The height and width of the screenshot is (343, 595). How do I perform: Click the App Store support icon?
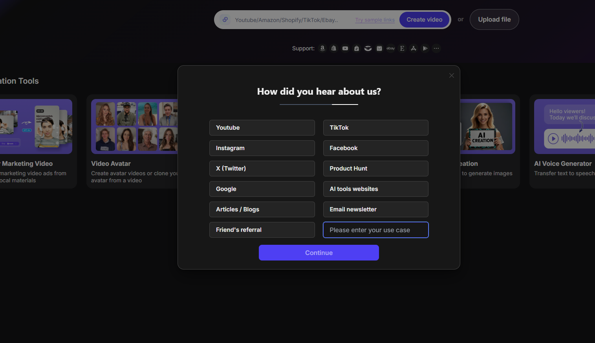coord(414,48)
